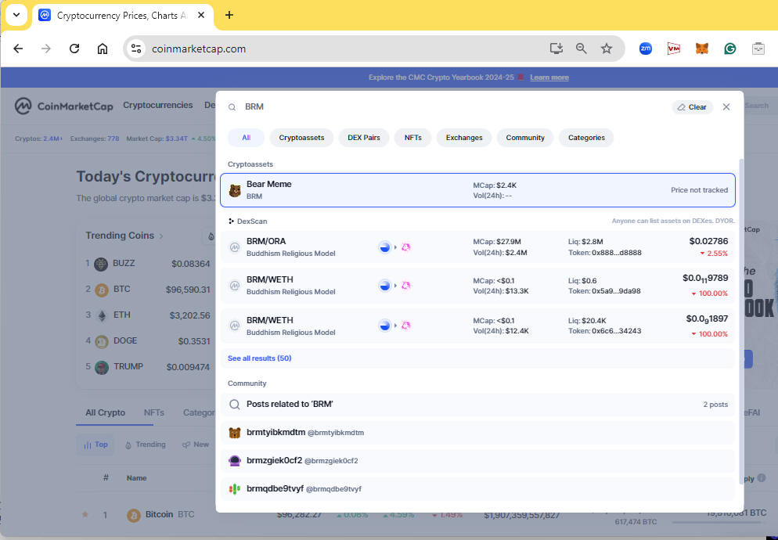The width and height of the screenshot is (778, 540).
Task: Open ETH in Trending Coins
Action: [147, 315]
